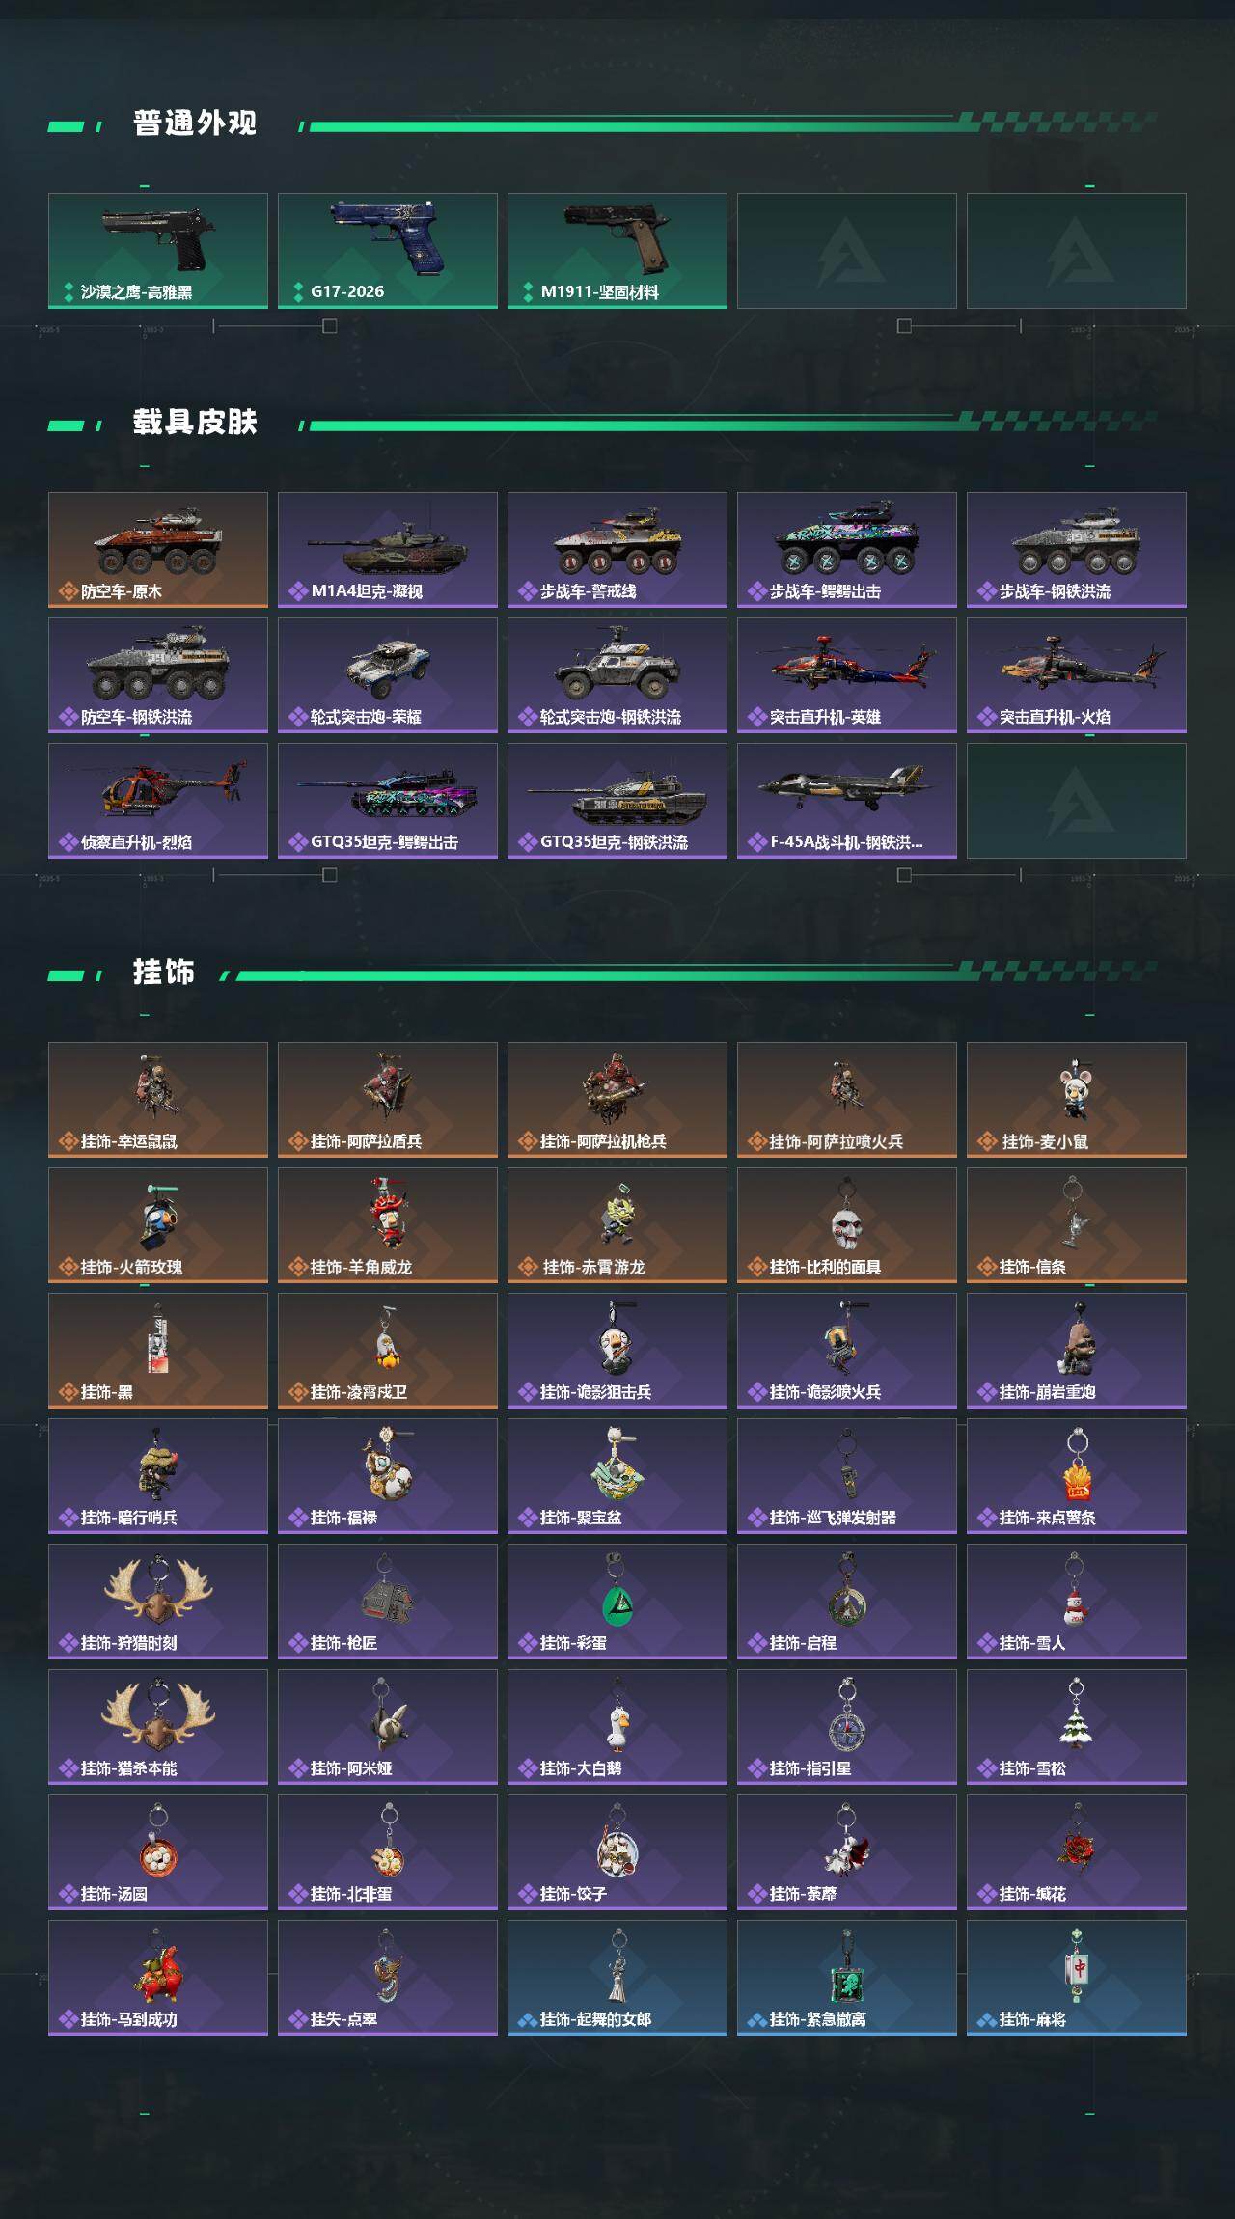The height and width of the screenshot is (2219, 1235).
Task: Select GTQ35坦克-钢铁洪流 tank skin
Action: 617,801
